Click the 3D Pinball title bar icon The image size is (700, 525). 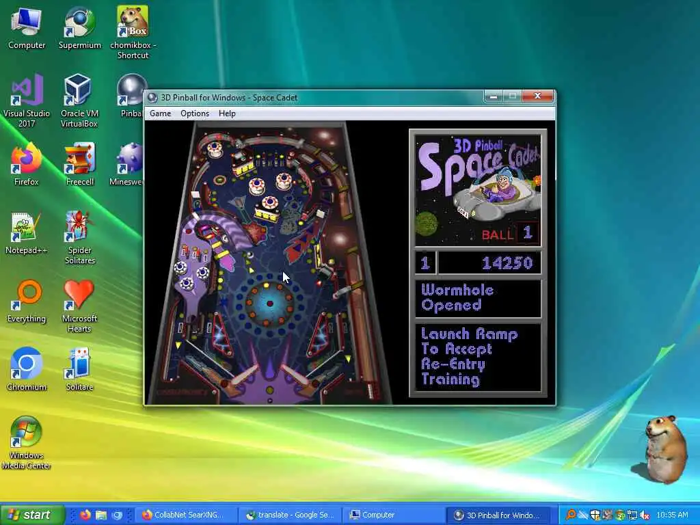pos(152,97)
